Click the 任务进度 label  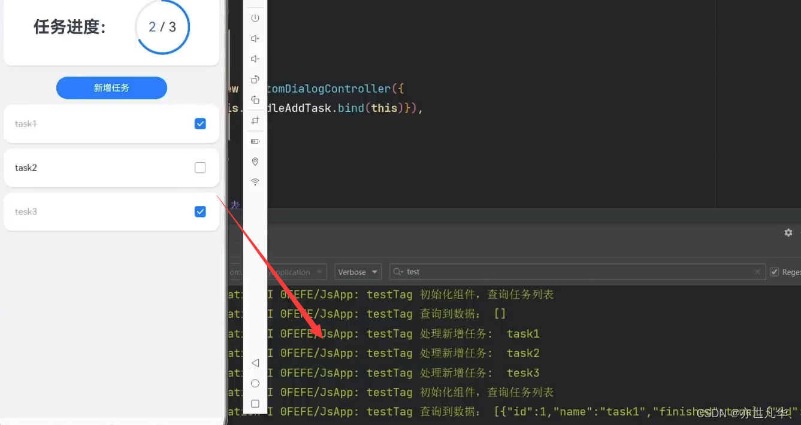click(70, 27)
